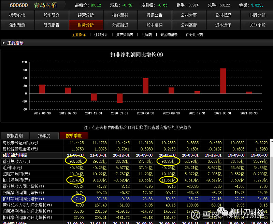Go to the 百分比报表 sub-menu link
Screen dimensions: 273x224
(x=195, y=35)
